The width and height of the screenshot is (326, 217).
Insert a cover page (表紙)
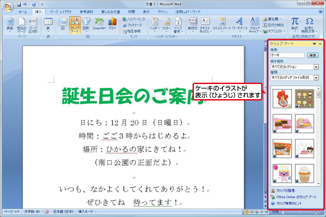[x=10, y=25]
